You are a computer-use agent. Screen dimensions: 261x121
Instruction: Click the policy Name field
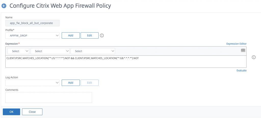click(32, 23)
